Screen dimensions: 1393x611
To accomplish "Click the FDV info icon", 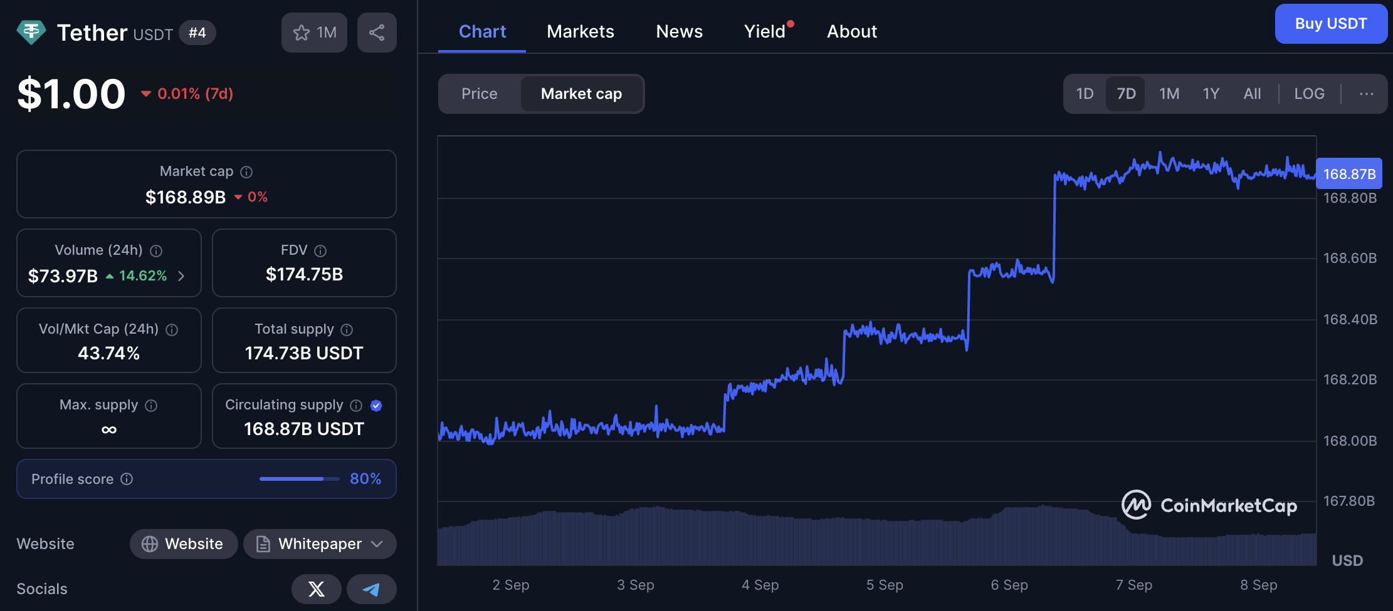I will click(320, 251).
